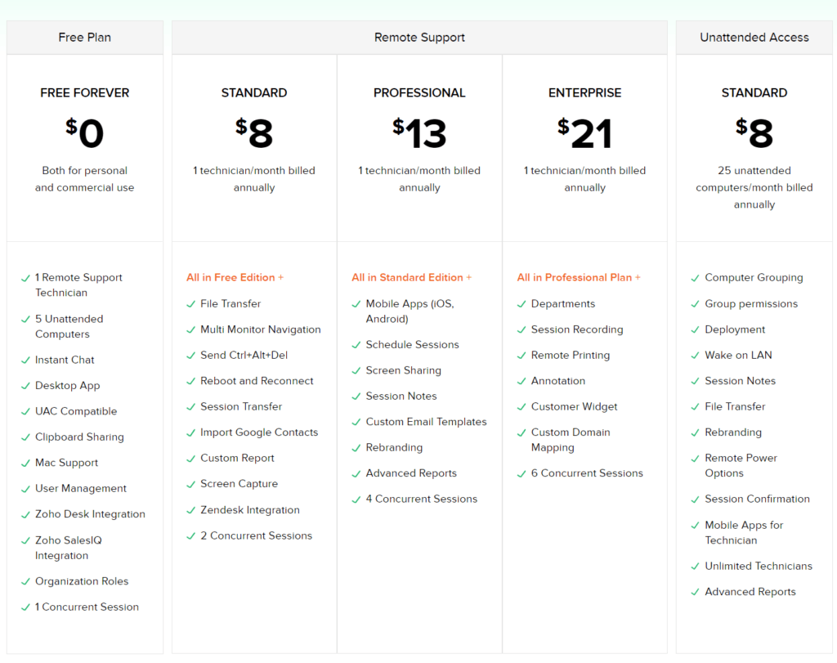Click the FREE FOREVER plan heading
The height and width of the screenshot is (663, 837).
[85, 93]
